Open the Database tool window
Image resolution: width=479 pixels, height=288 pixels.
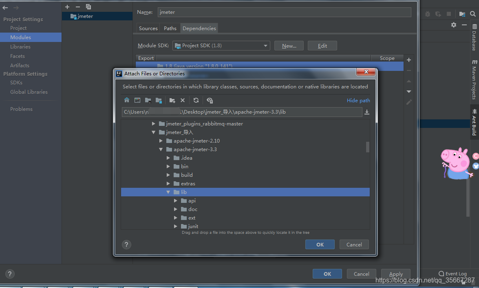coord(475,37)
